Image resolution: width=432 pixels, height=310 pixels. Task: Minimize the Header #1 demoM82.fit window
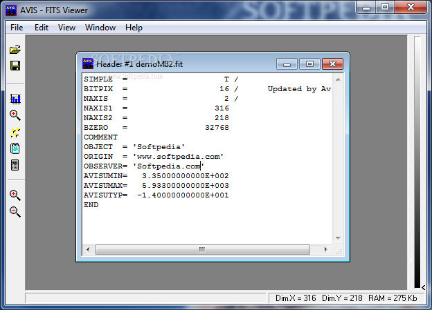287,64
